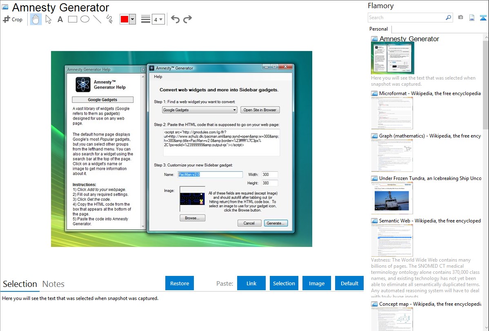Viewport: 489px width, 331px height.
Task: Open the line width 4 dropdown
Action: pyautogui.click(x=158, y=19)
